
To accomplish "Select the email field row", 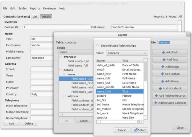I will tap(120, 70).
